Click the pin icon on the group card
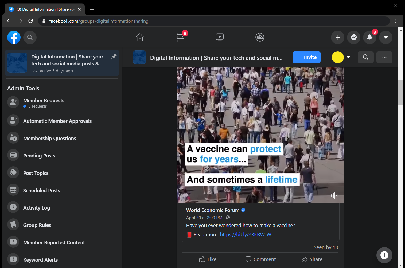 pos(114,56)
